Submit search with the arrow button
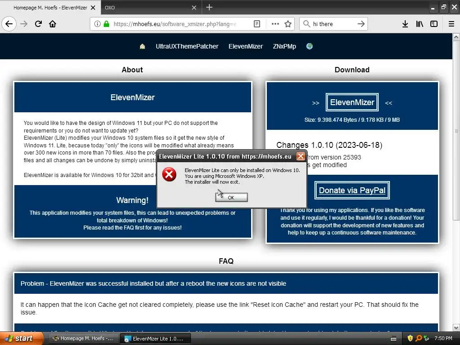The height and width of the screenshot is (345, 460). [361, 24]
